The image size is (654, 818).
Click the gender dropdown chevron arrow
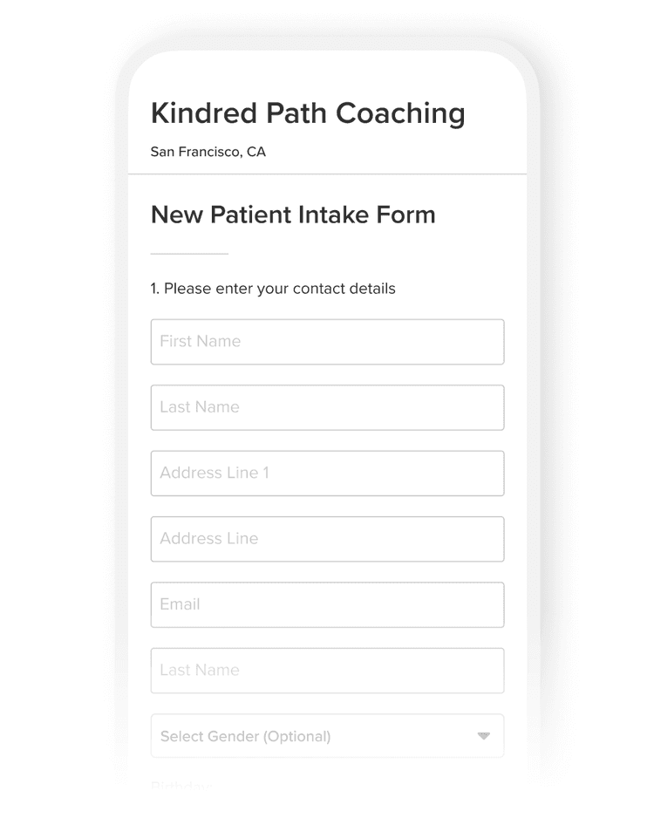click(x=485, y=735)
